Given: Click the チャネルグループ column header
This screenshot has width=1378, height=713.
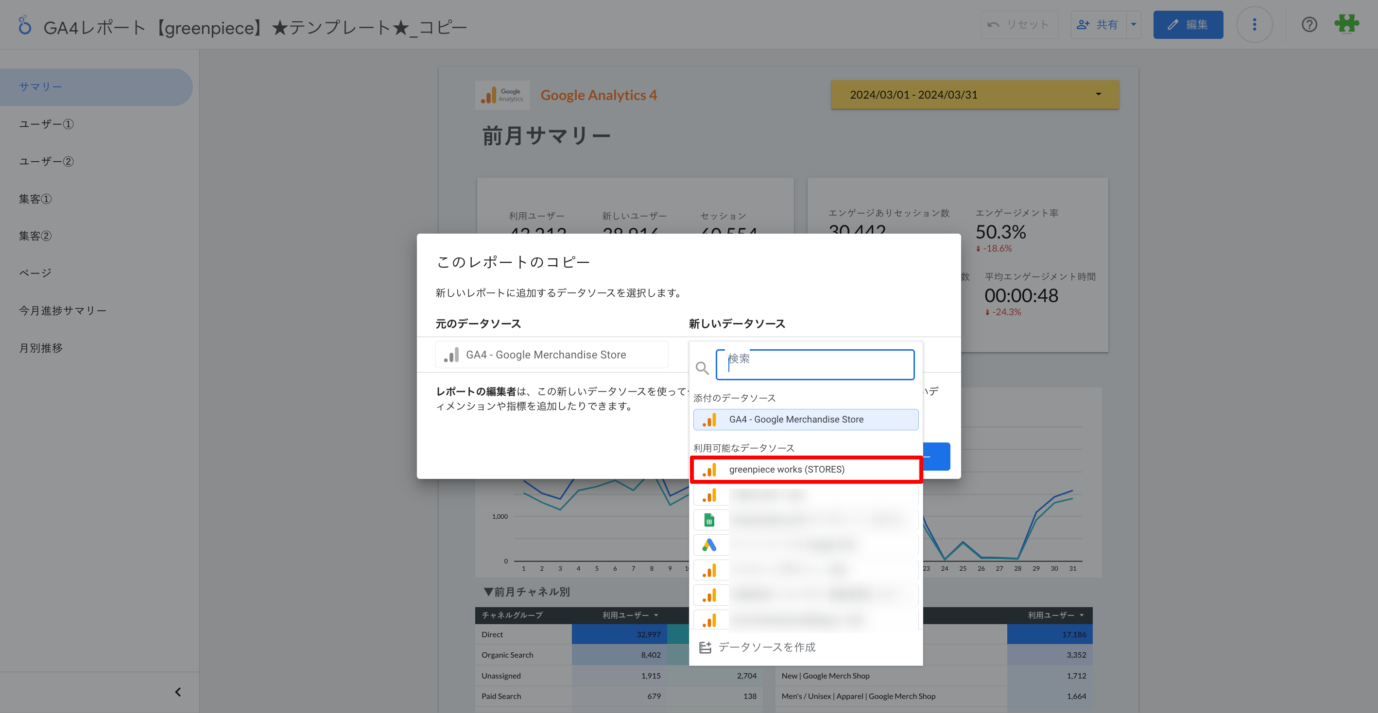Looking at the screenshot, I should coord(512,615).
